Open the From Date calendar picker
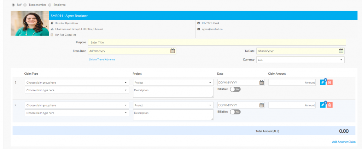This screenshot has height=149, width=362. (173, 51)
